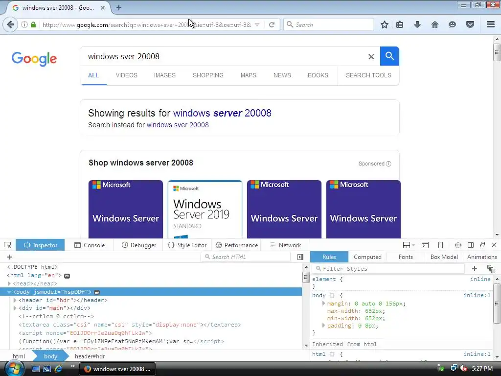The width and height of the screenshot is (501, 376).
Task: Open Windows Start button
Action: [x=14, y=369]
